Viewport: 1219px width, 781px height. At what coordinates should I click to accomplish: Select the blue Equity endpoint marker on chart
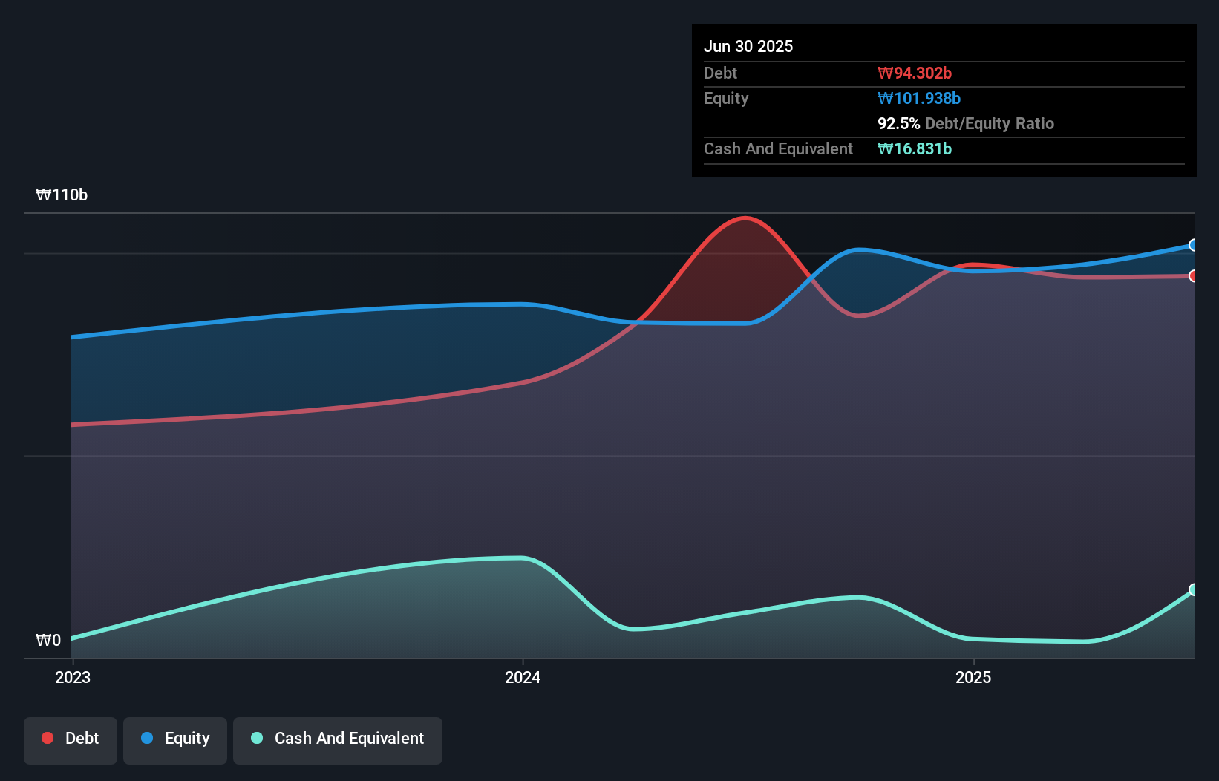click(1194, 245)
